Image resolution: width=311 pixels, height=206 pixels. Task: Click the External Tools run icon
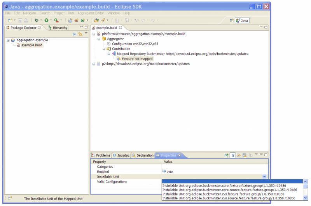click(56, 20)
